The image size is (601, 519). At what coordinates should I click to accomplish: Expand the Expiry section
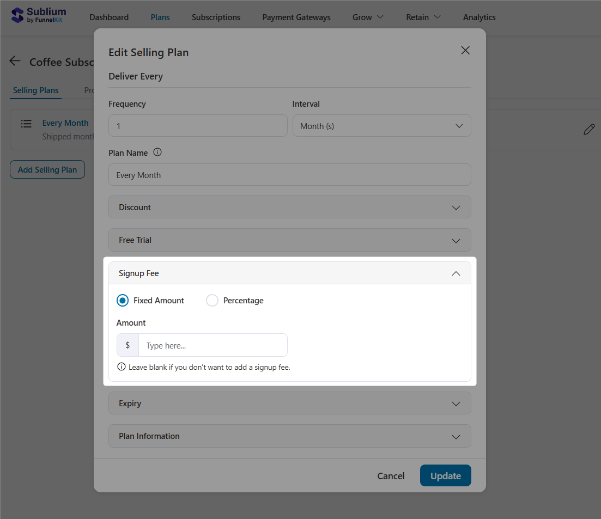[x=289, y=404]
